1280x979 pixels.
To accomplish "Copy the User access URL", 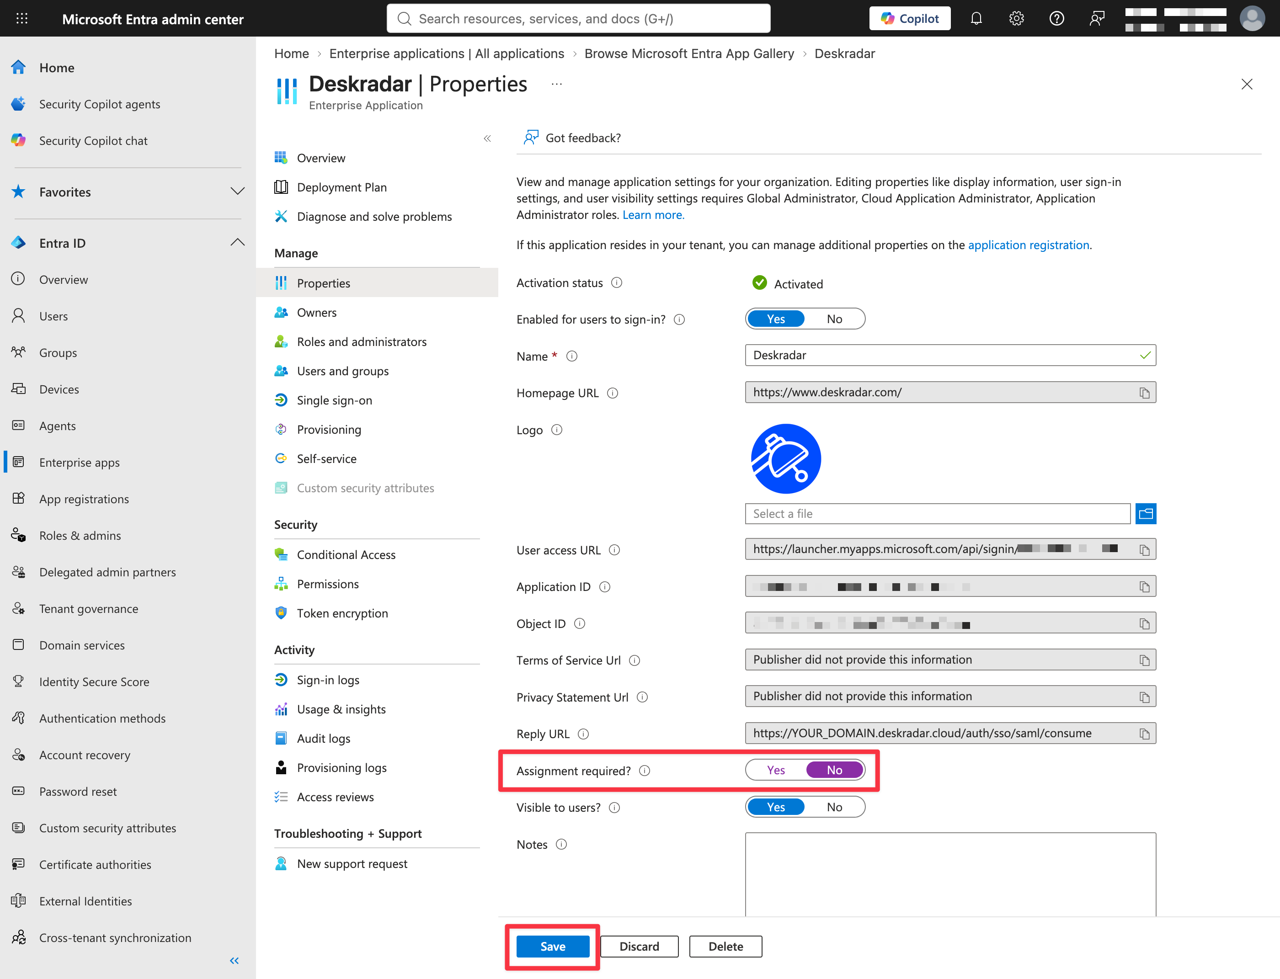I will pyautogui.click(x=1144, y=549).
